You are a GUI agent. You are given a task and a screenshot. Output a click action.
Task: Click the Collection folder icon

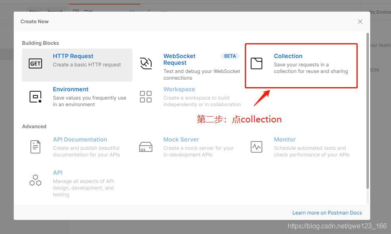257,63
